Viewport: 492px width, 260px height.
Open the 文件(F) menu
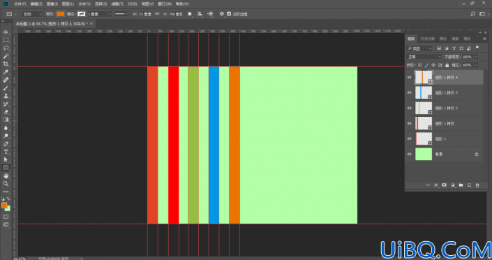pyautogui.click(x=20, y=4)
